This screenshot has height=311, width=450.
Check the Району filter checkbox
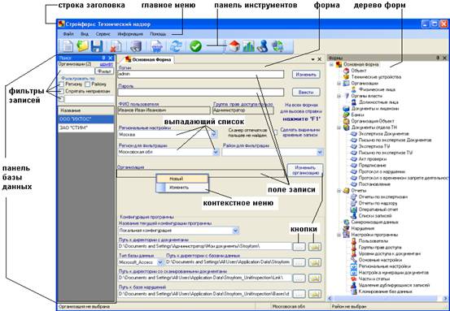88,84
